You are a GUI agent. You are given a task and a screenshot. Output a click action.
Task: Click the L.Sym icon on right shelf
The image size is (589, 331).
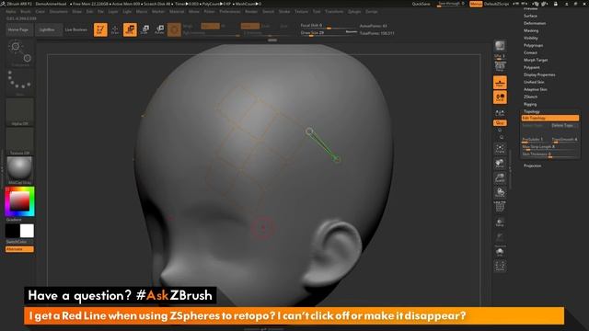(500, 112)
